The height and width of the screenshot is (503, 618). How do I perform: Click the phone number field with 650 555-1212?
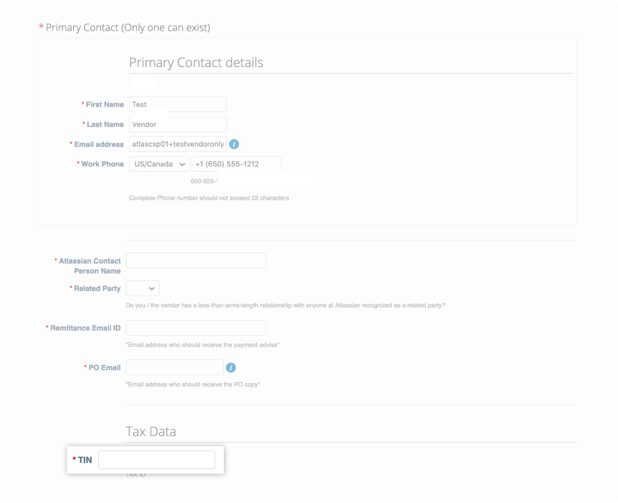[x=236, y=164]
